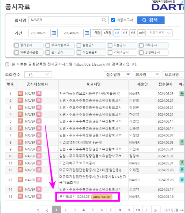This screenshot has height=213, width=185.
Task: Open the XBRL Viewer for quarterly report
Action: 102,197
